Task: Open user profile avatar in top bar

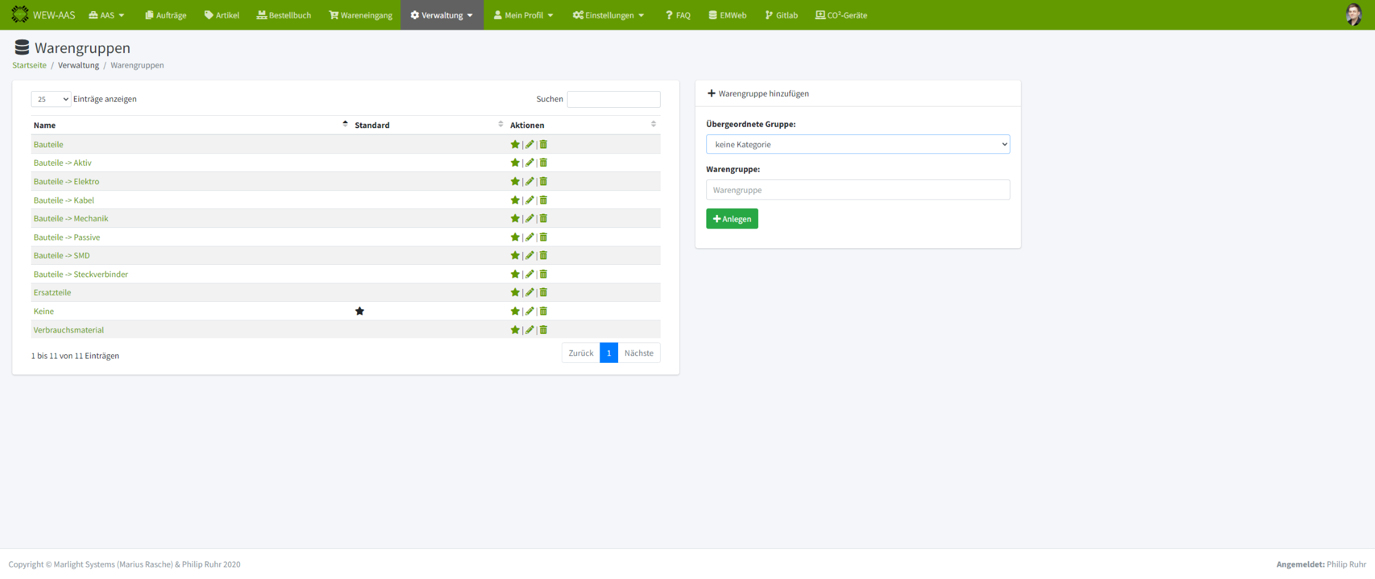Action: click(1353, 15)
